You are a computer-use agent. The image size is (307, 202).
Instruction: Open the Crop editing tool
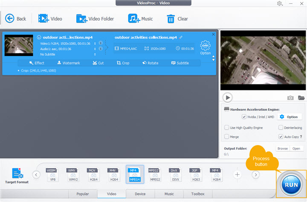123,63
